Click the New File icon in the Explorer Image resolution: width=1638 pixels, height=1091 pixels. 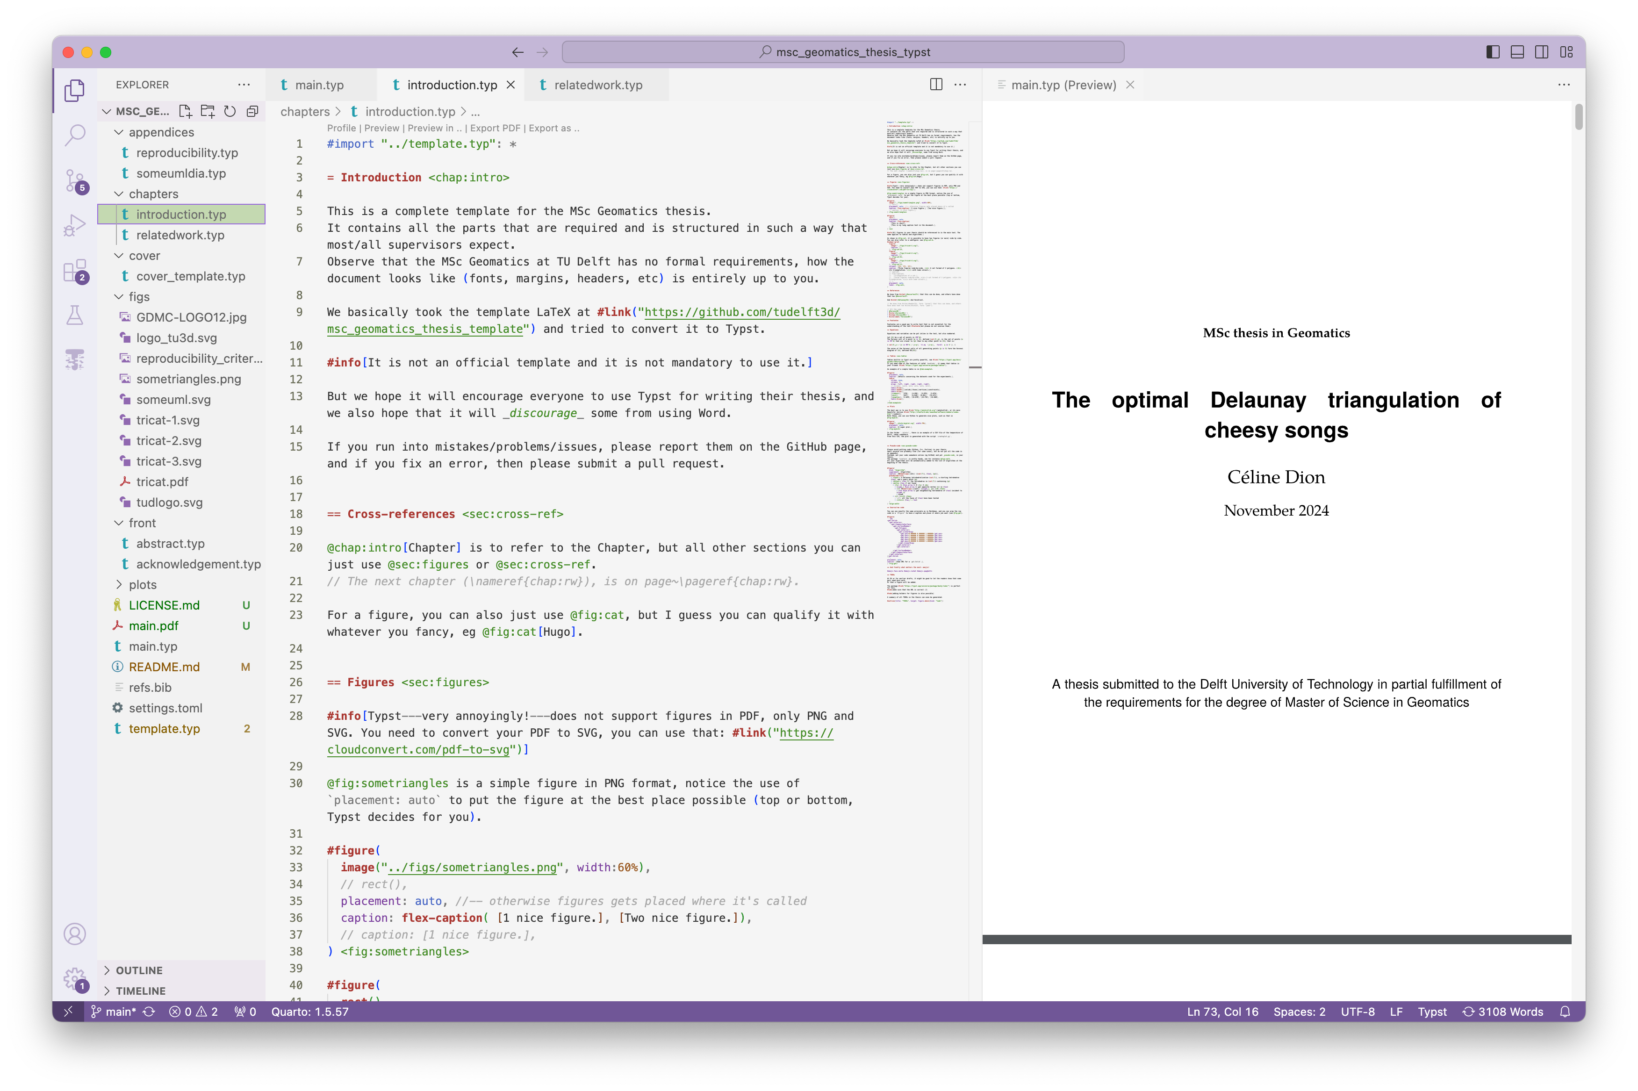coord(185,111)
